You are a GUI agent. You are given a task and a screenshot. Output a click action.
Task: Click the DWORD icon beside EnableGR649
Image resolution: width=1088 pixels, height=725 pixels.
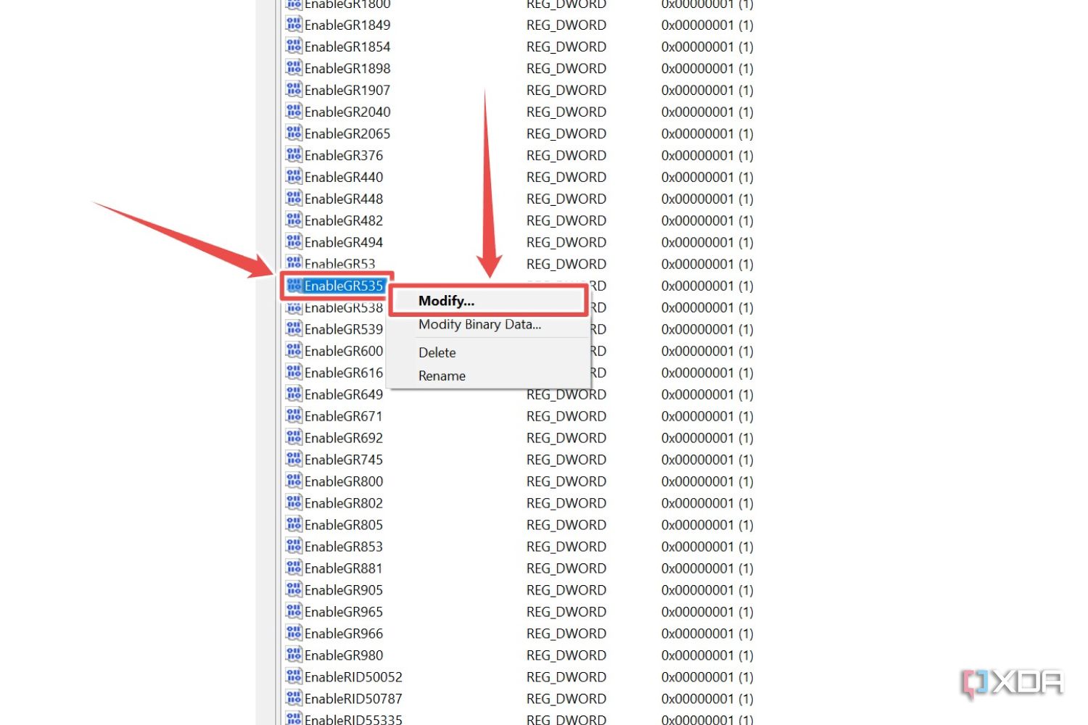coord(294,394)
